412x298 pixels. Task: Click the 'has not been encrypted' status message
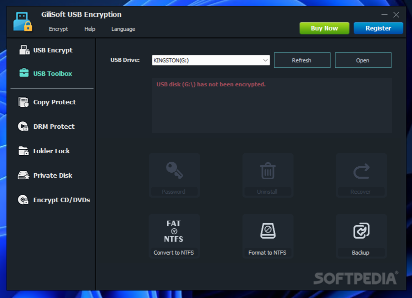click(211, 84)
